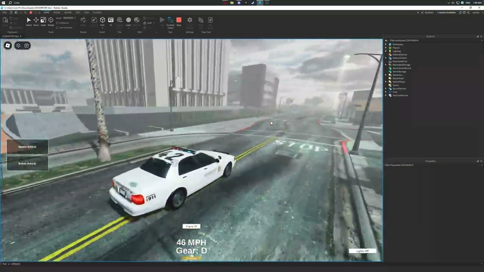Close the Explorer panel
Viewport: 484px width, 272px height.
(x=481, y=37)
